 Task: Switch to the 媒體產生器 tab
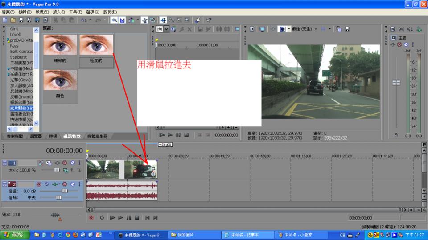[97, 136]
